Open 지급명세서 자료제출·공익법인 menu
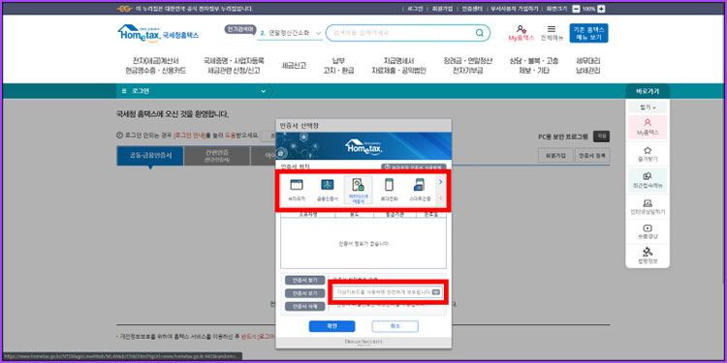This screenshot has height=363, width=727. pos(398,66)
